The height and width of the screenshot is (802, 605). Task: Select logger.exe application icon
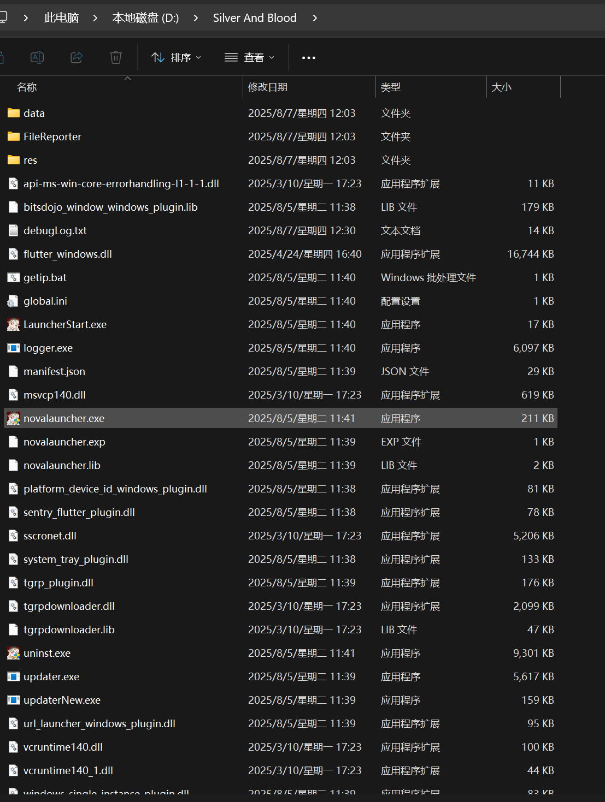click(x=14, y=348)
